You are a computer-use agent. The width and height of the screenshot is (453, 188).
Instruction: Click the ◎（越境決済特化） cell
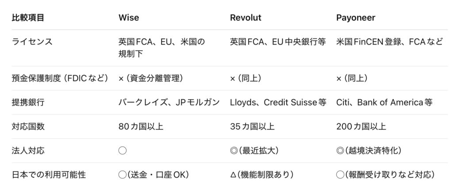[x=369, y=150]
